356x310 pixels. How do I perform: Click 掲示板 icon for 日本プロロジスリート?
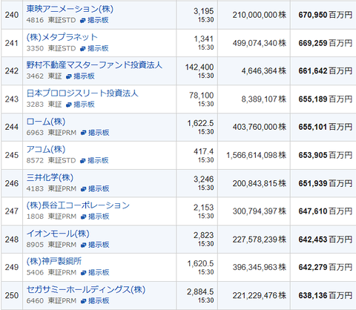point(69,105)
